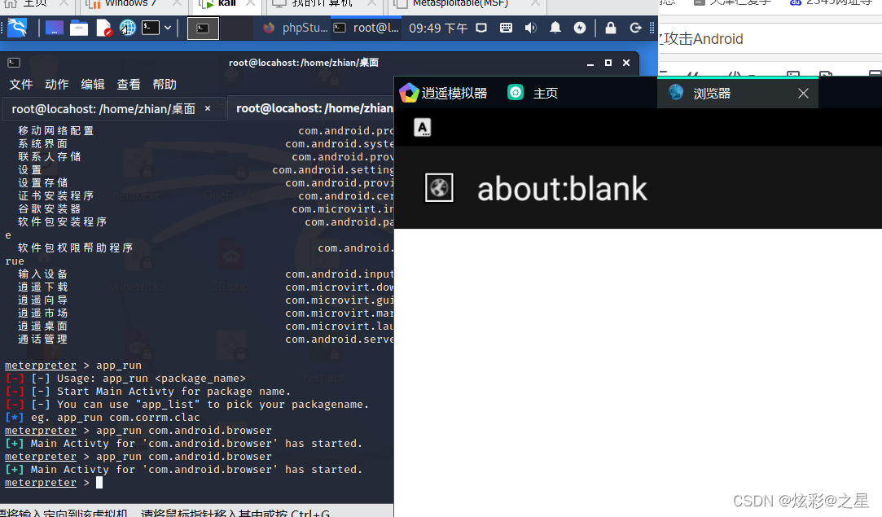Open the keyboard tray icon
882x517 pixels.
point(506,28)
